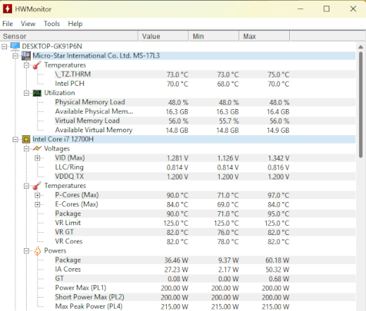Click the Sensor column header
This screenshot has width=366, height=311.
coord(69,37)
